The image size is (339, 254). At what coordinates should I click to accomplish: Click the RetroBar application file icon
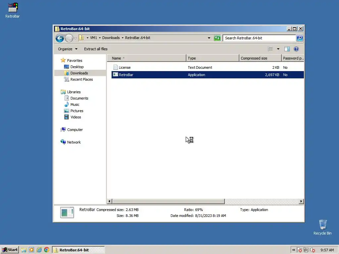tap(116, 74)
